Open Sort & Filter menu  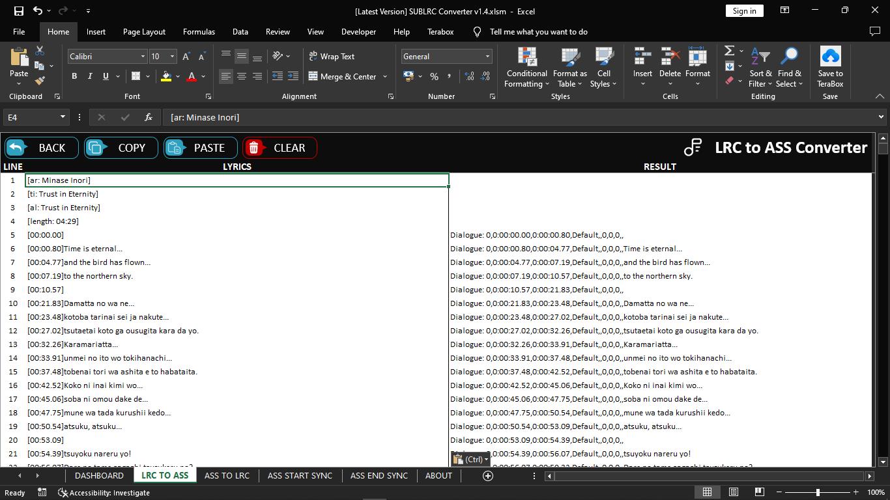pos(760,67)
